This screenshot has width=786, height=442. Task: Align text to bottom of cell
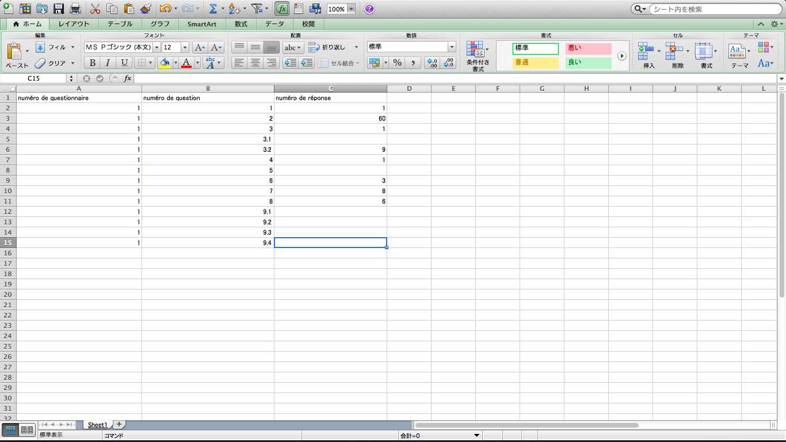pyautogui.click(x=271, y=47)
